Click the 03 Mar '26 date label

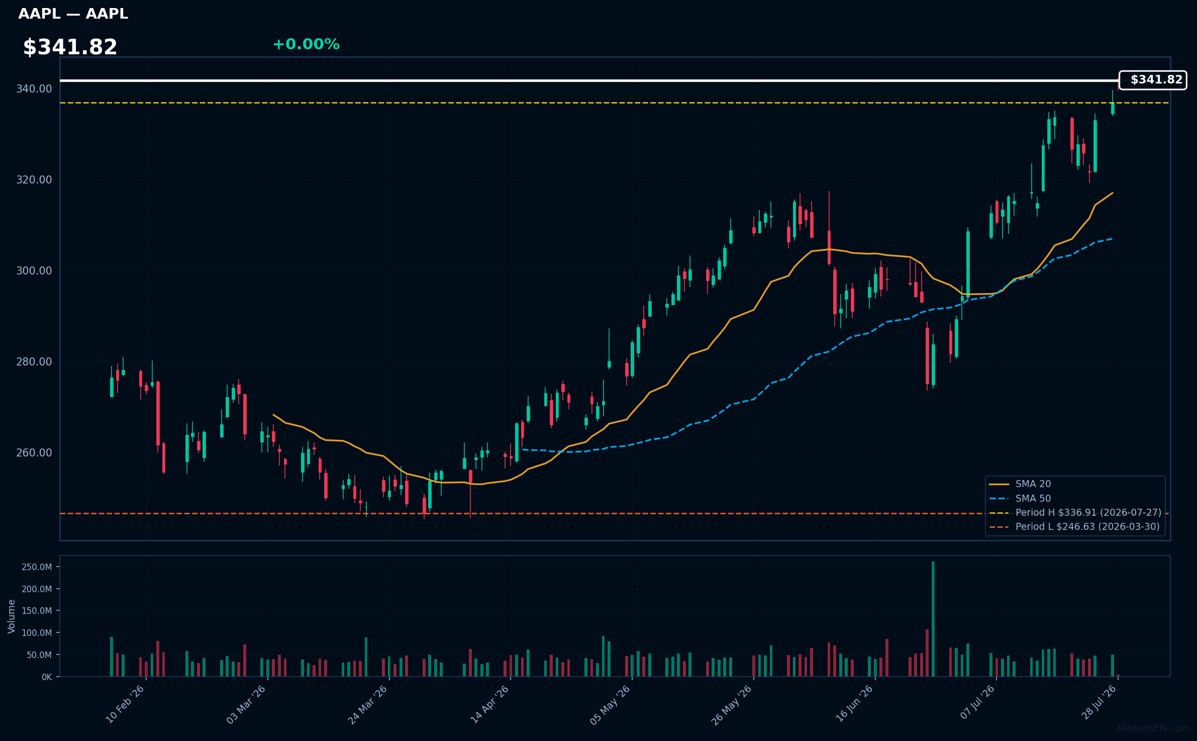tap(246, 704)
